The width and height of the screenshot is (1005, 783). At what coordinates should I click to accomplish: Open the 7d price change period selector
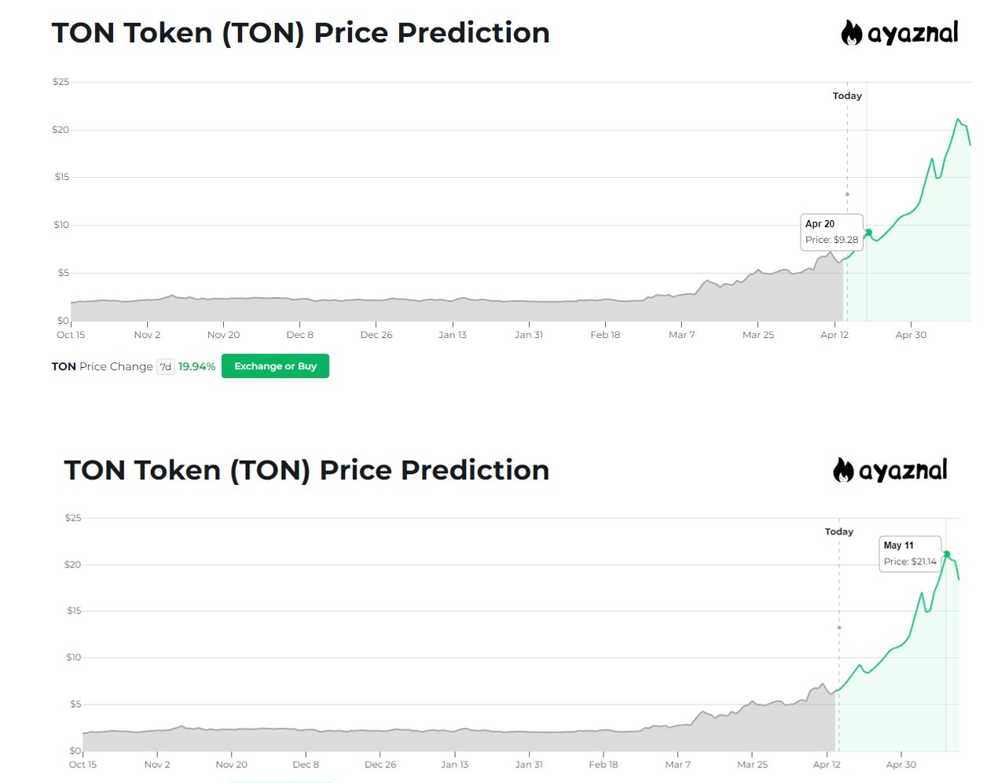166,366
